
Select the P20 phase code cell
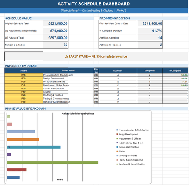24,79
